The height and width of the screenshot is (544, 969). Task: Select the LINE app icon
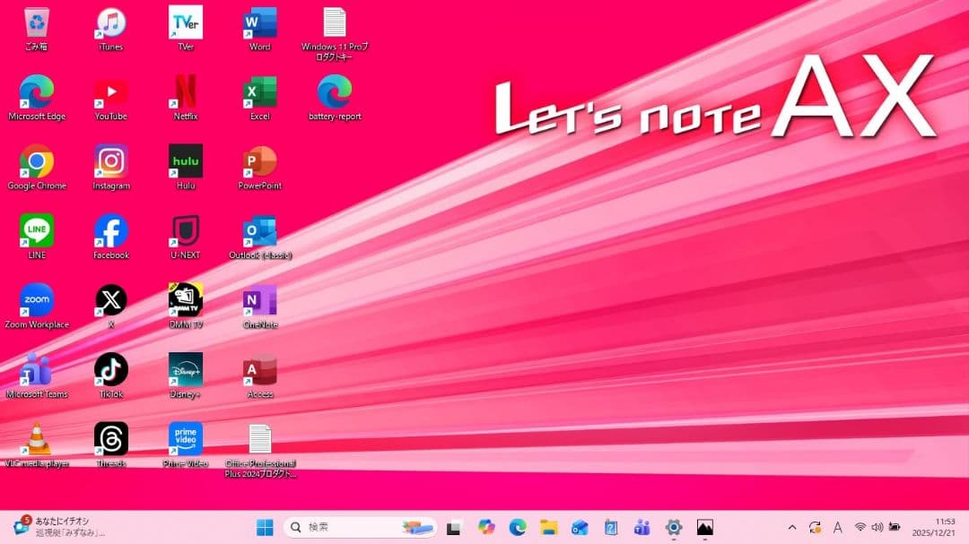[37, 231]
